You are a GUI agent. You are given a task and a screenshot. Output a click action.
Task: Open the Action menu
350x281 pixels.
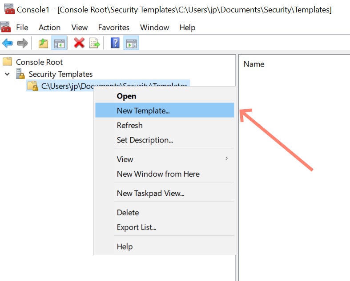click(49, 28)
